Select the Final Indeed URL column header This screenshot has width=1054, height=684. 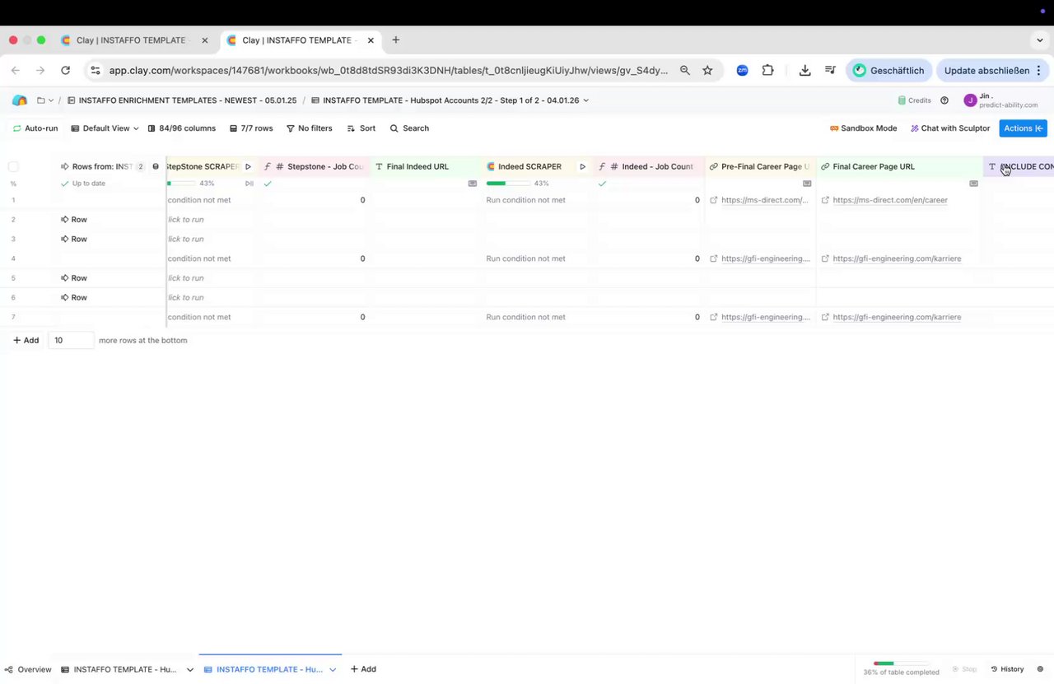point(425,166)
